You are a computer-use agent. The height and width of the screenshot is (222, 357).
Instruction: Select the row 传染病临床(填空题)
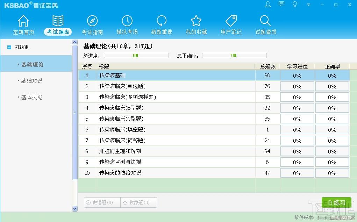click(214, 130)
